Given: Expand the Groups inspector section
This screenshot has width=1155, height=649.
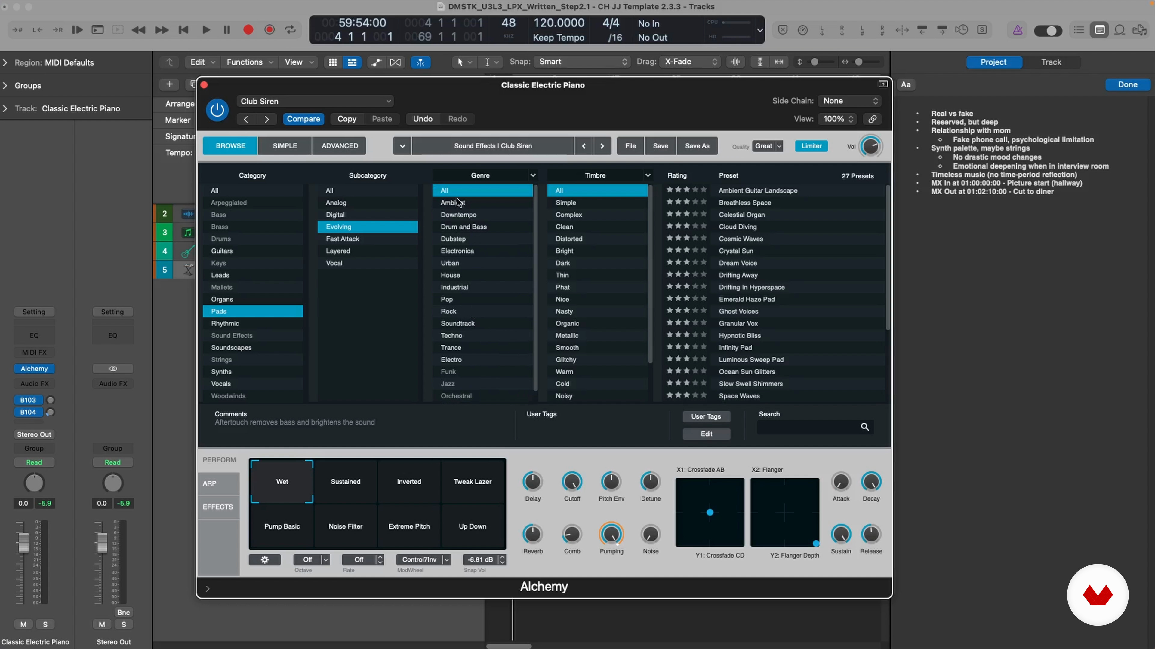Looking at the screenshot, I should tap(5, 86).
